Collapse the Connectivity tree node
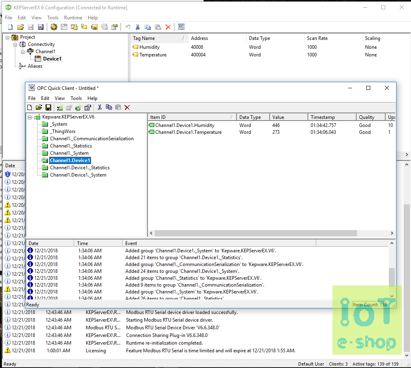Viewport: 411px width, 368px height. pyautogui.click(x=15, y=45)
